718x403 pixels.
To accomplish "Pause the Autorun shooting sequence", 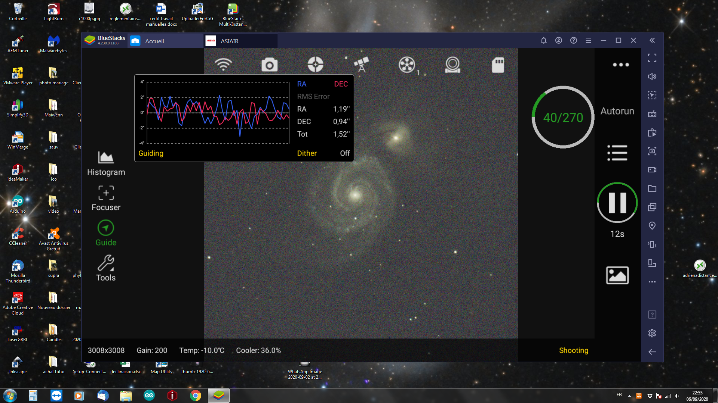I will (x=617, y=203).
